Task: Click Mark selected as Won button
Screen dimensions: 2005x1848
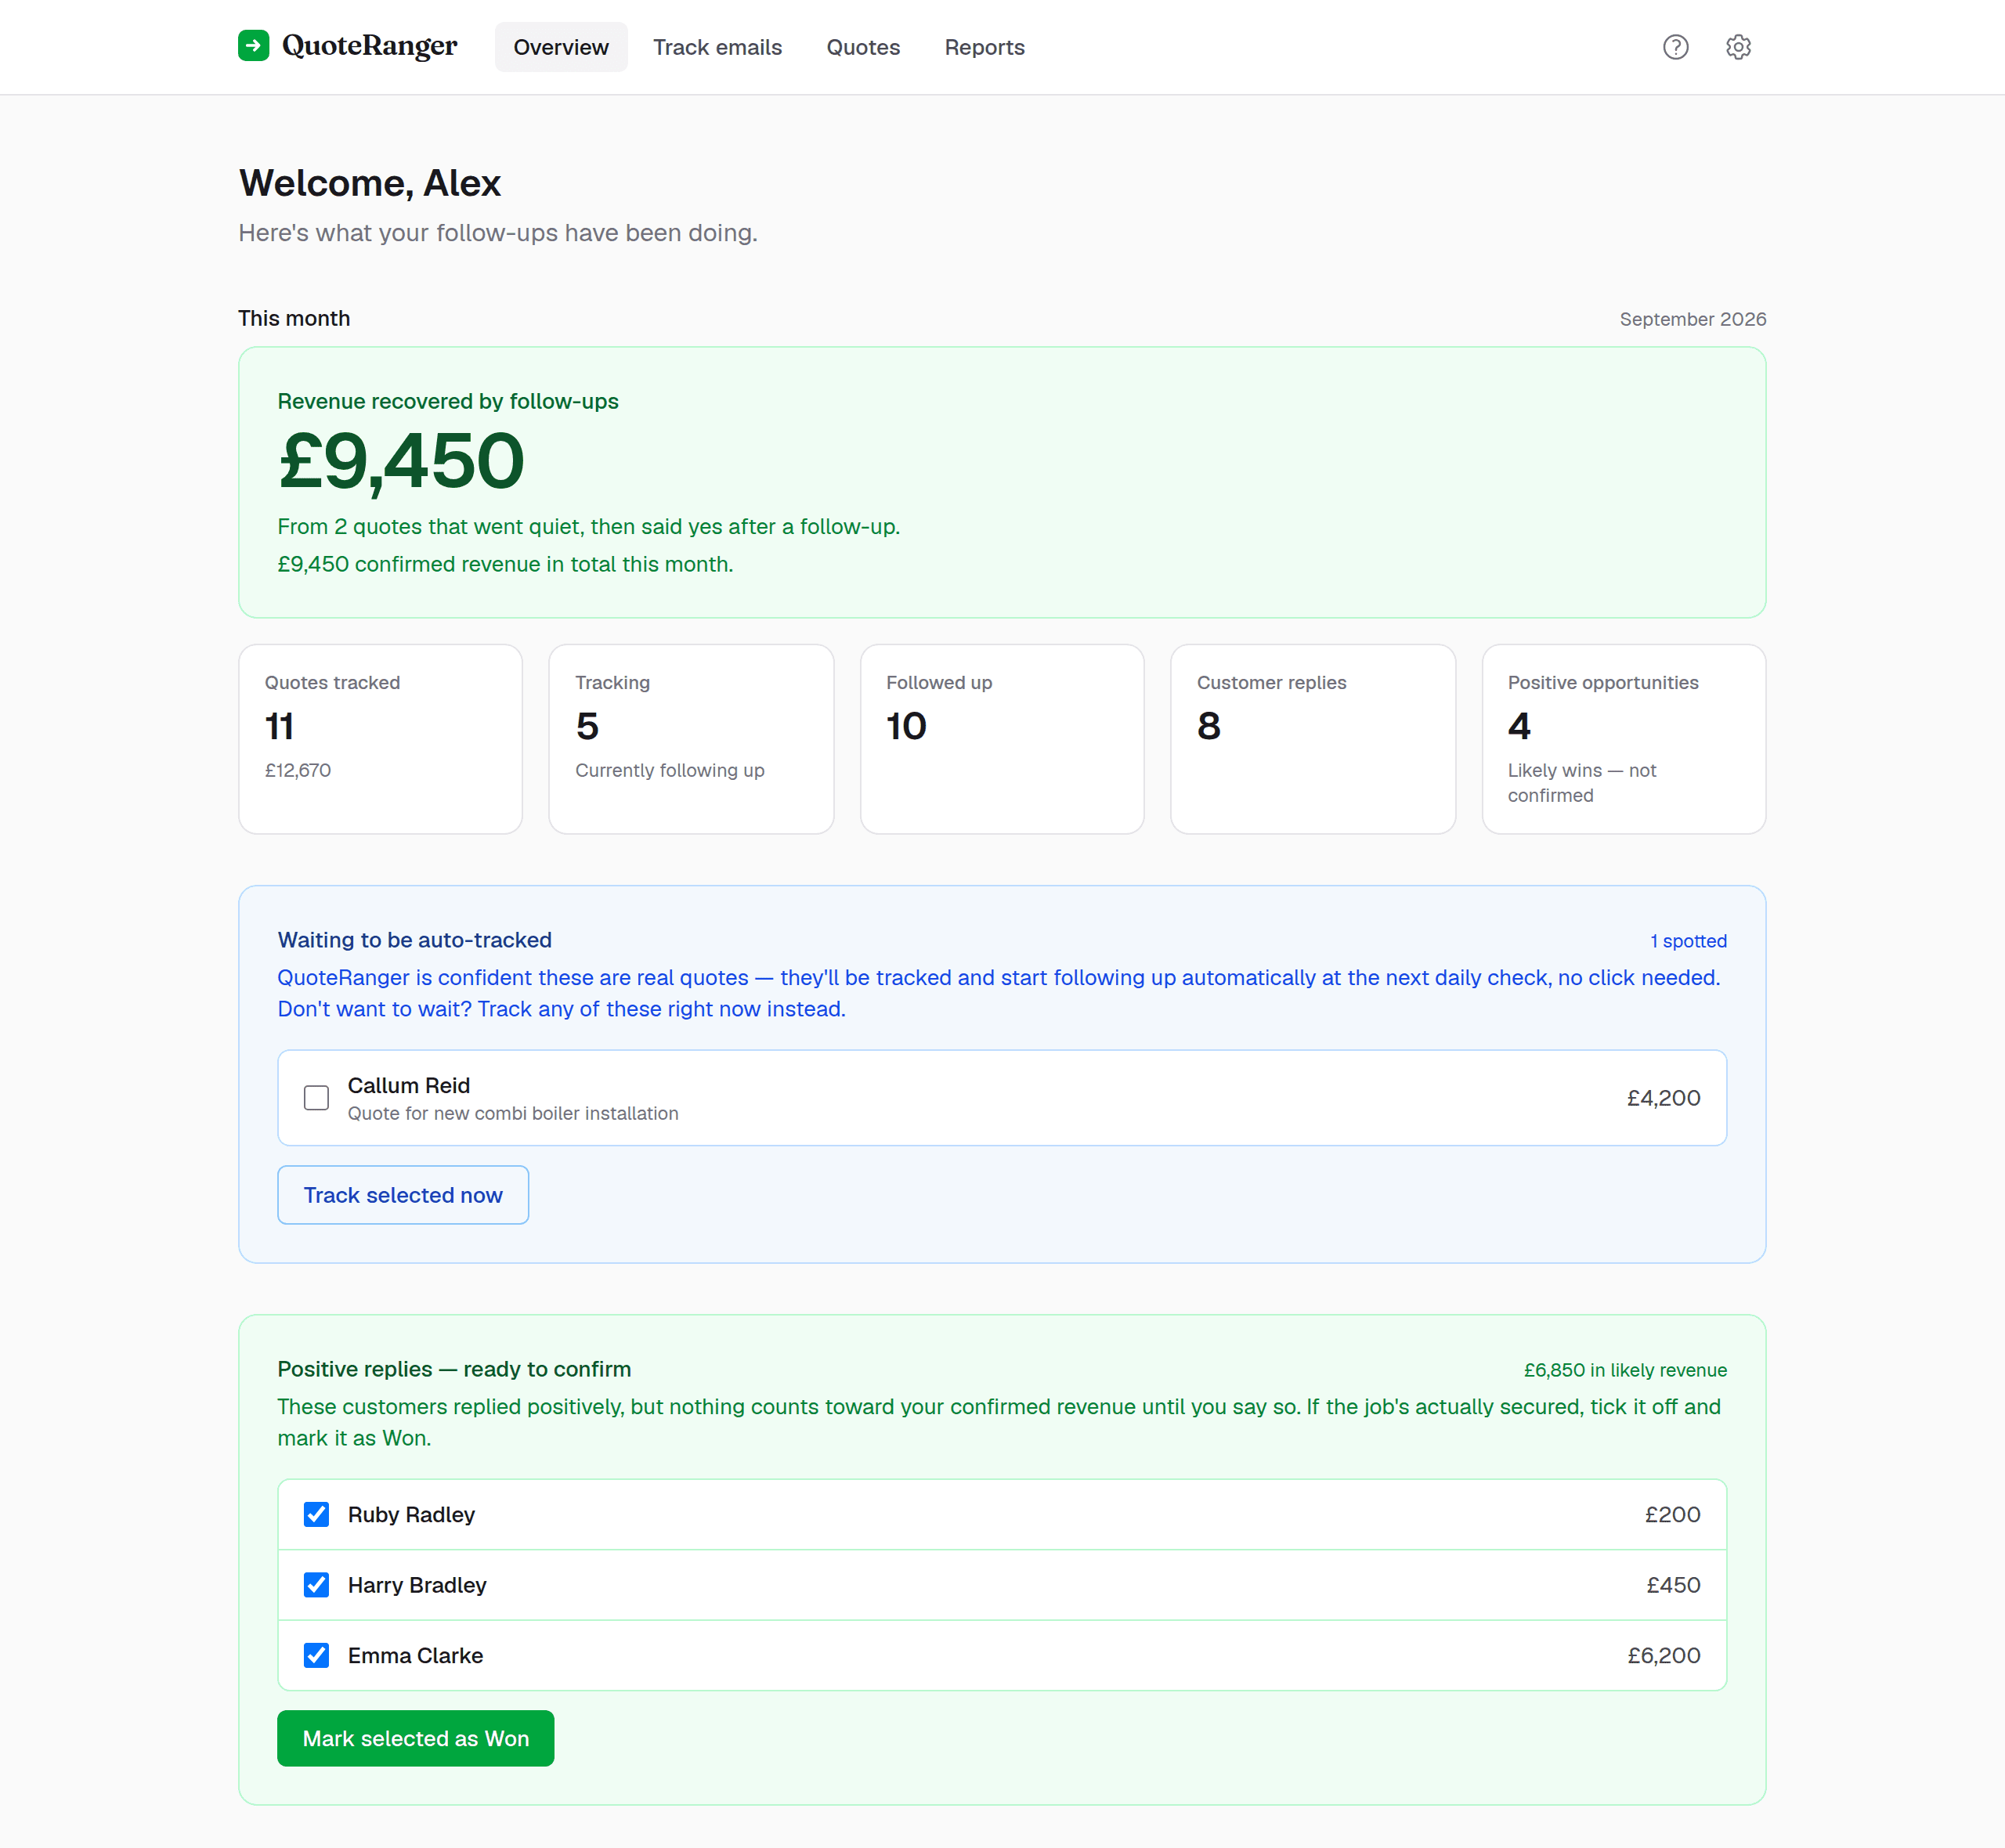Action: coord(416,1738)
